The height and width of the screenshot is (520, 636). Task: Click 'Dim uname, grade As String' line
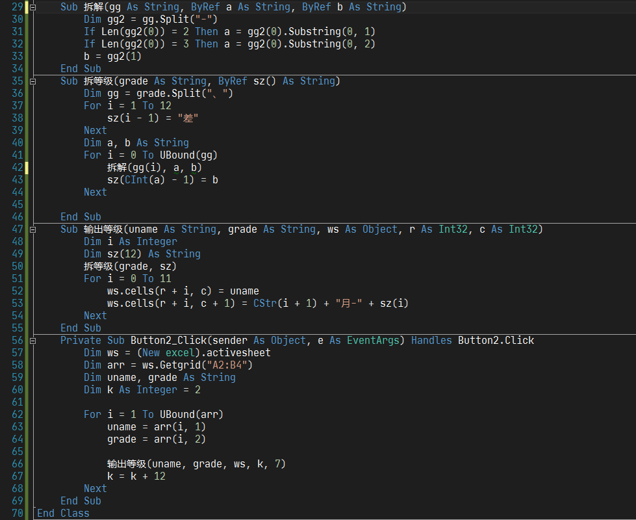[x=159, y=378]
